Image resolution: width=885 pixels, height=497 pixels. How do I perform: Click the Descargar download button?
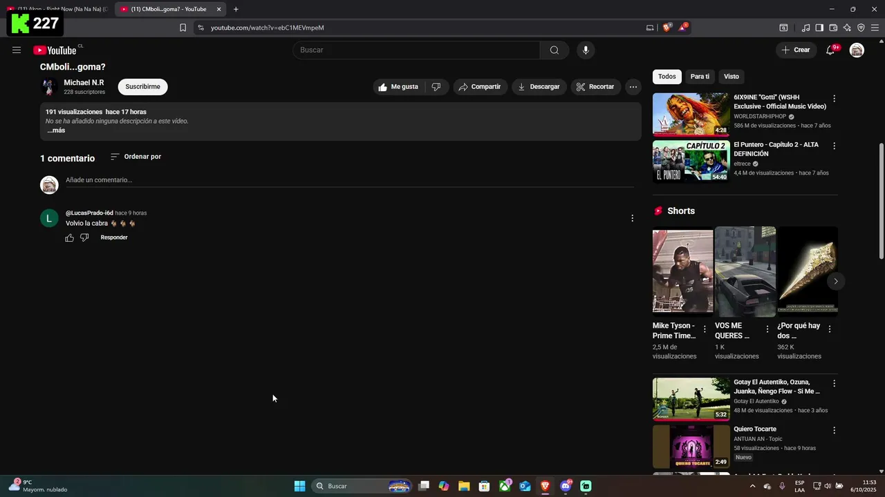point(539,86)
